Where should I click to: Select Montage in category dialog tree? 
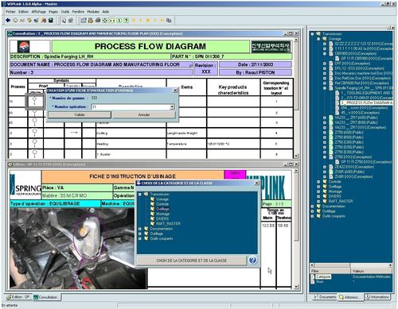162,214
